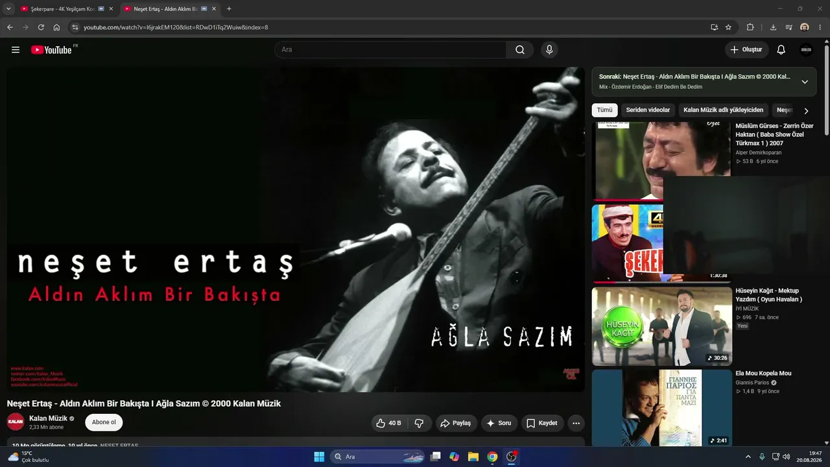Open YouTube notifications bell

781,50
